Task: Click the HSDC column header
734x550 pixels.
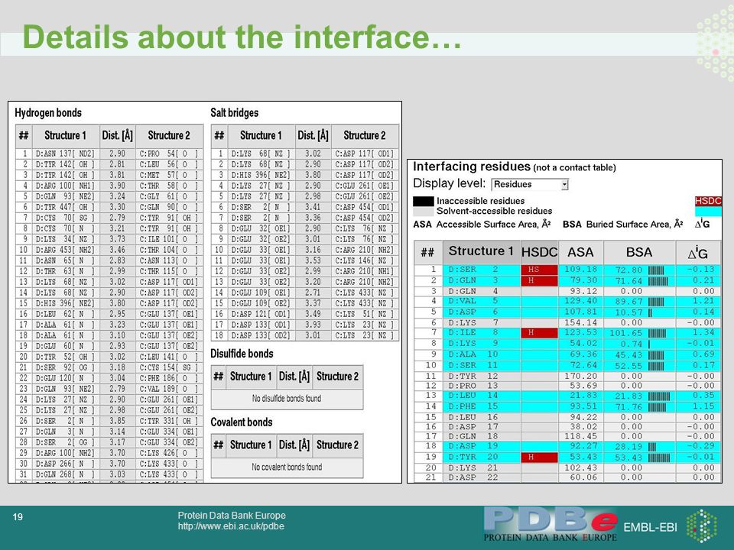Action: click(539, 252)
